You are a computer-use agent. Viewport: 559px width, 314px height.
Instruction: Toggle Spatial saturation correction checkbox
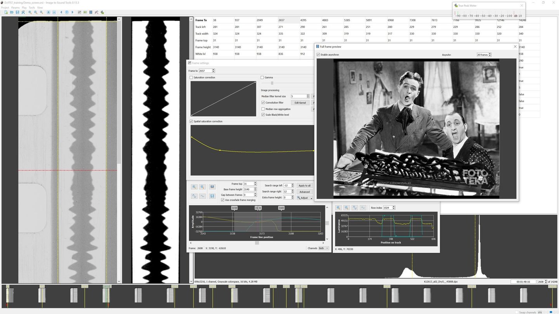(x=191, y=121)
